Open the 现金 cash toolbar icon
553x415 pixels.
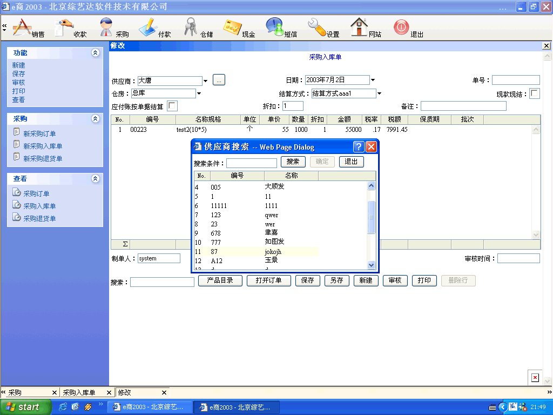[233, 27]
